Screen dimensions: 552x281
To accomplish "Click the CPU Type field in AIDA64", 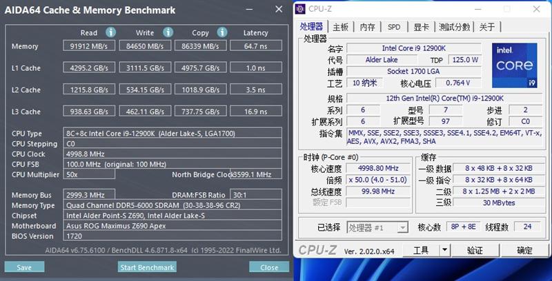I will pos(172,133).
